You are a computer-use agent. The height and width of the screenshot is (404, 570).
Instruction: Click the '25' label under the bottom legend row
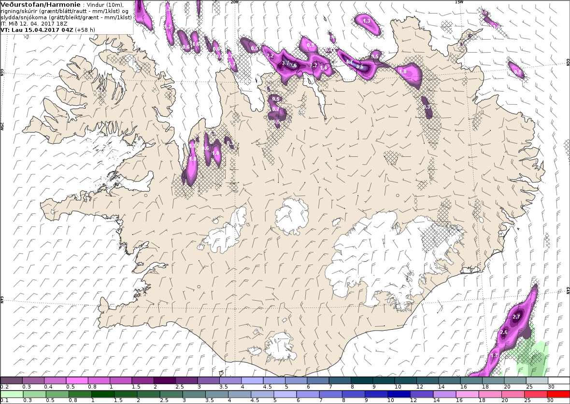pos(527,400)
